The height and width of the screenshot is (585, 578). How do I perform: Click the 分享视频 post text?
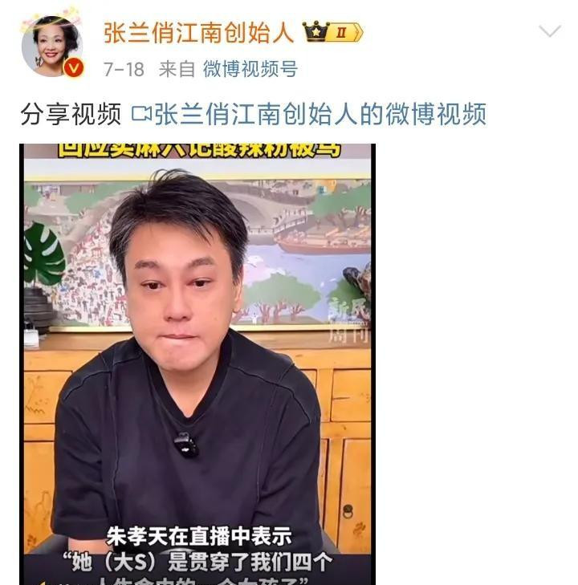71,114
